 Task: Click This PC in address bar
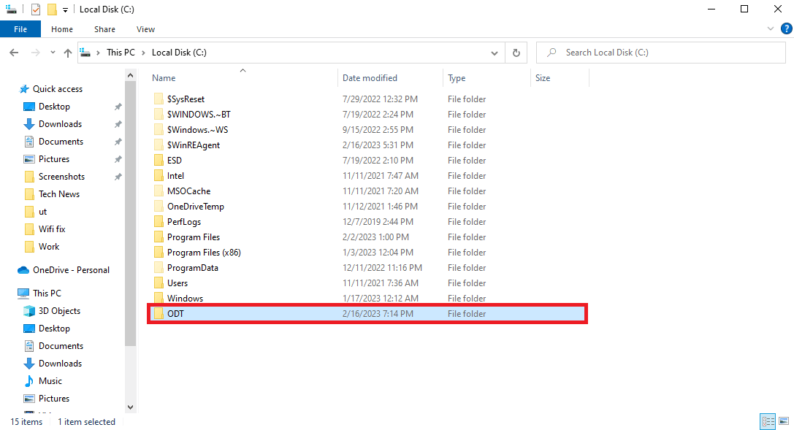click(121, 53)
